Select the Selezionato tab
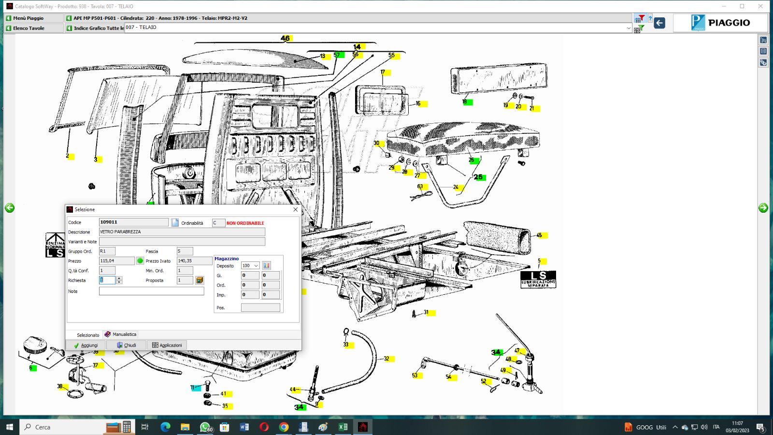The height and width of the screenshot is (435, 773). (87, 335)
